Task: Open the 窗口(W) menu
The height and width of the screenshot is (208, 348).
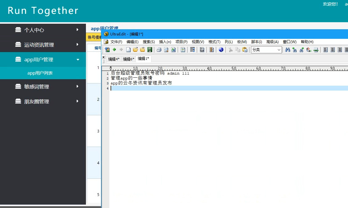Action: (x=289, y=42)
